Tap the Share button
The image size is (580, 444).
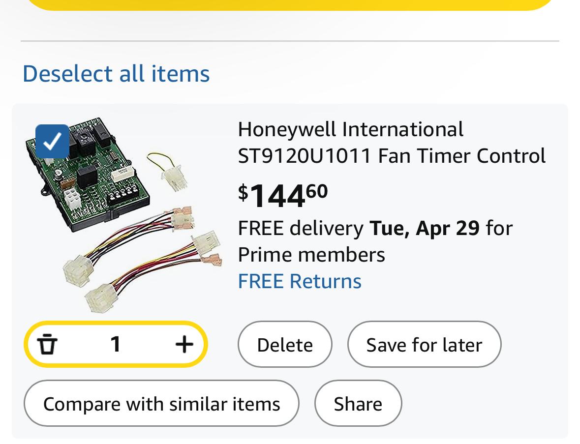pos(358,403)
